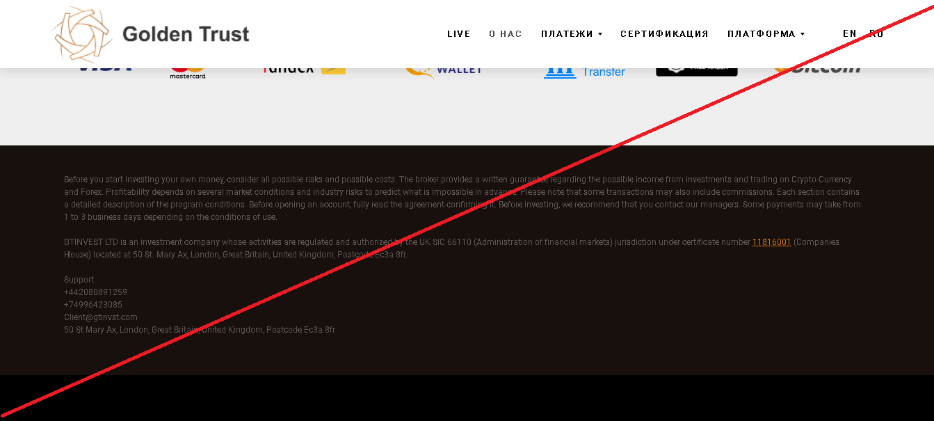Click the +442080891259 support phone number
This screenshot has height=421, width=934.
point(95,292)
